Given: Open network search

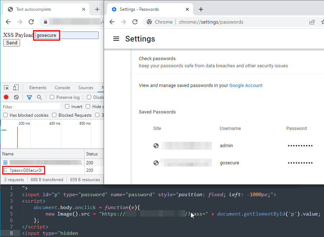Looking at the screenshot, I should click(39, 97).
